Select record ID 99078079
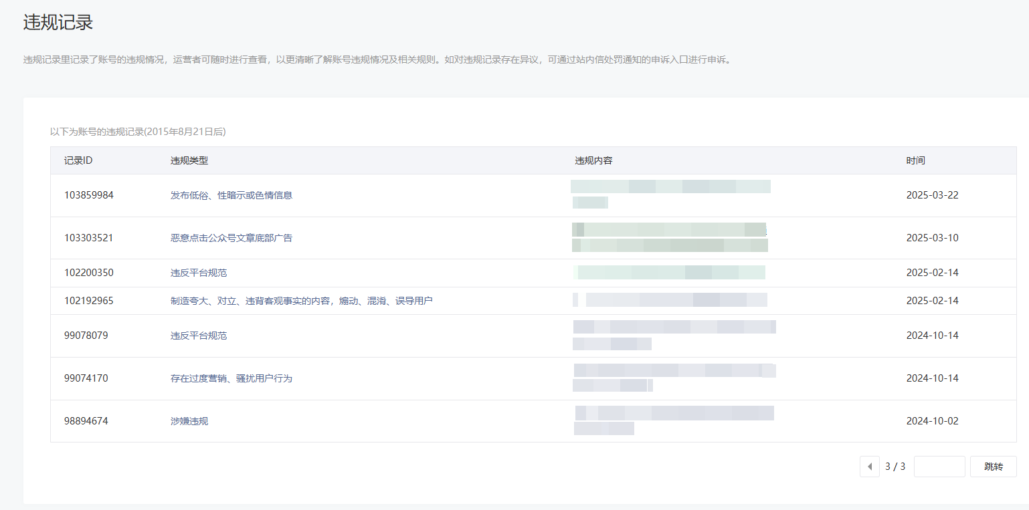 86,336
